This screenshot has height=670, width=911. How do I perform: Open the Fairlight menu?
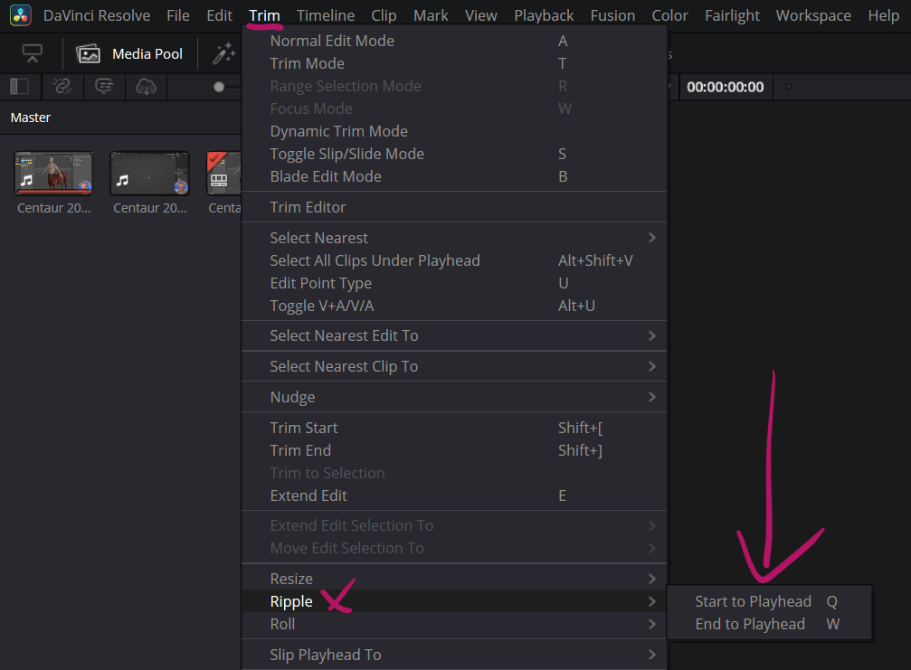point(732,15)
